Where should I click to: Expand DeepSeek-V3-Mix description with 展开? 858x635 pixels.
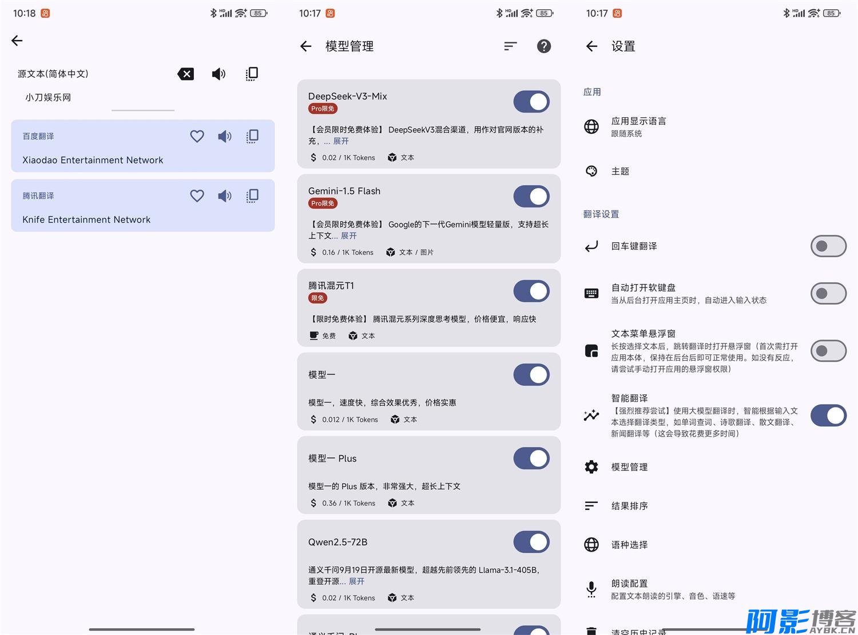[x=341, y=141]
